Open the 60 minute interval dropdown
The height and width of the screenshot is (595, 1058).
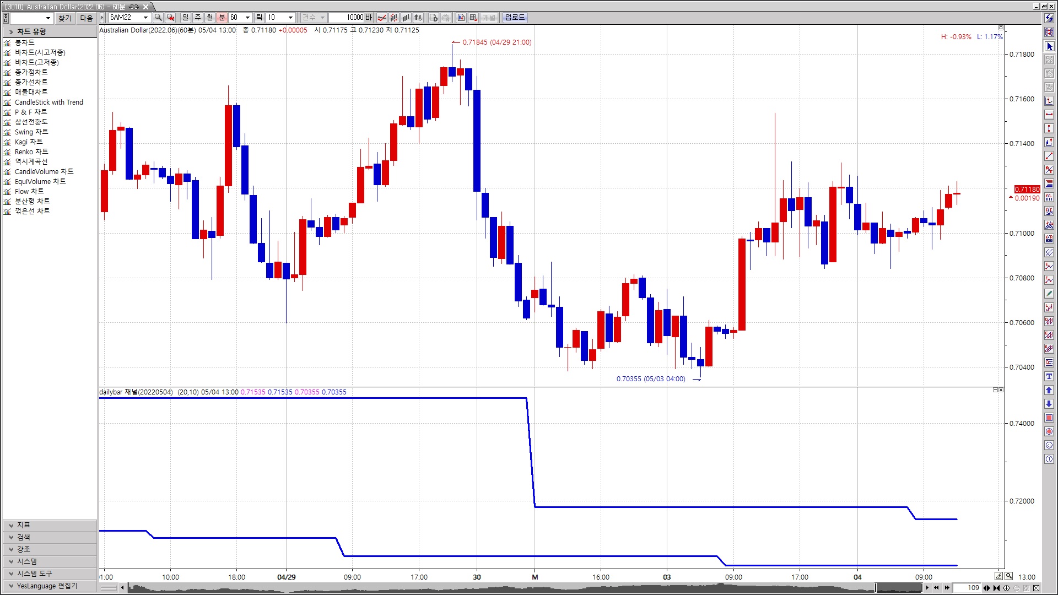247,18
